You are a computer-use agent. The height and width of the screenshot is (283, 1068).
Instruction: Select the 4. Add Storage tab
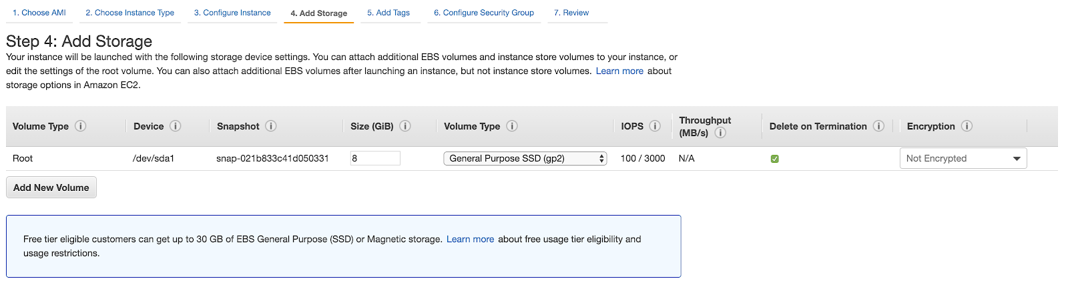point(319,13)
